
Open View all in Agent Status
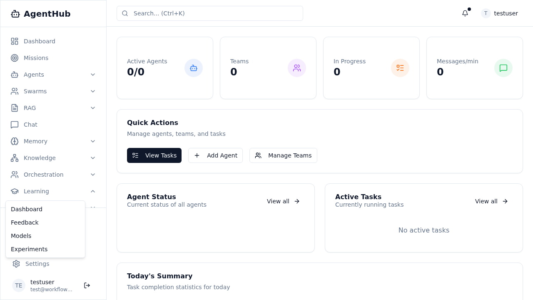pos(283,201)
